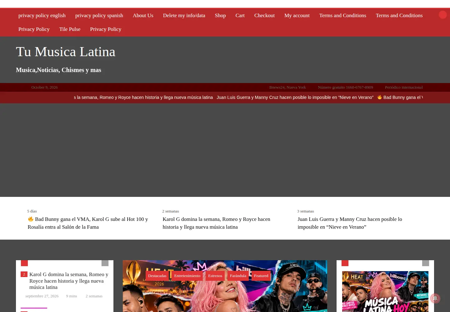Click the Periódico internacional text

tap(404, 87)
